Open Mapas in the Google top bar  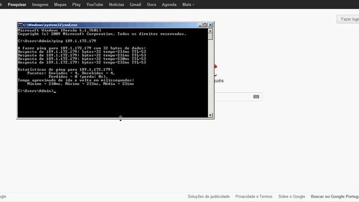[60, 4]
